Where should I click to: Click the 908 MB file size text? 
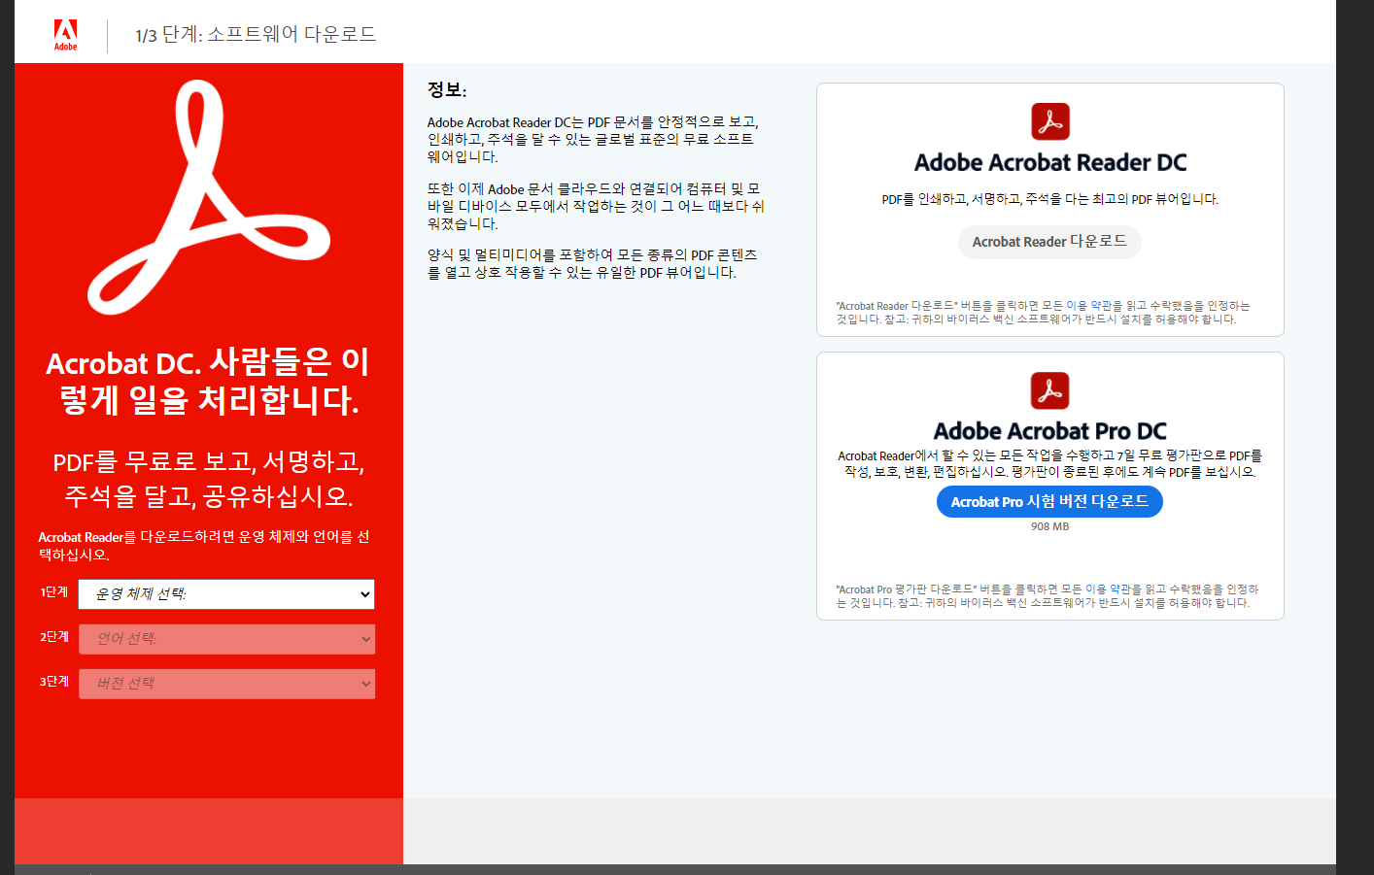(x=1050, y=526)
